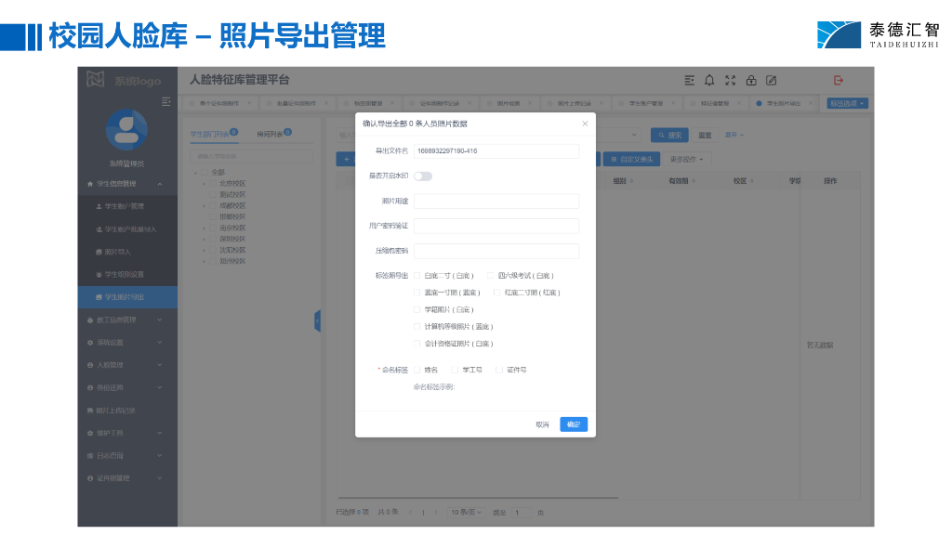Check 白底二寸(白底) checkbox
952x535 pixels.
[x=416, y=275]
